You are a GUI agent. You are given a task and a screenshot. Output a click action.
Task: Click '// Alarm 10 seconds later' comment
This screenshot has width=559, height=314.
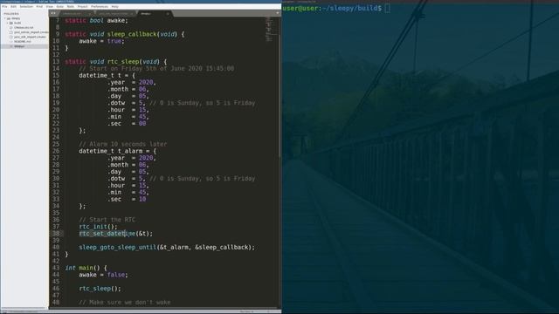tap(122, 144)
